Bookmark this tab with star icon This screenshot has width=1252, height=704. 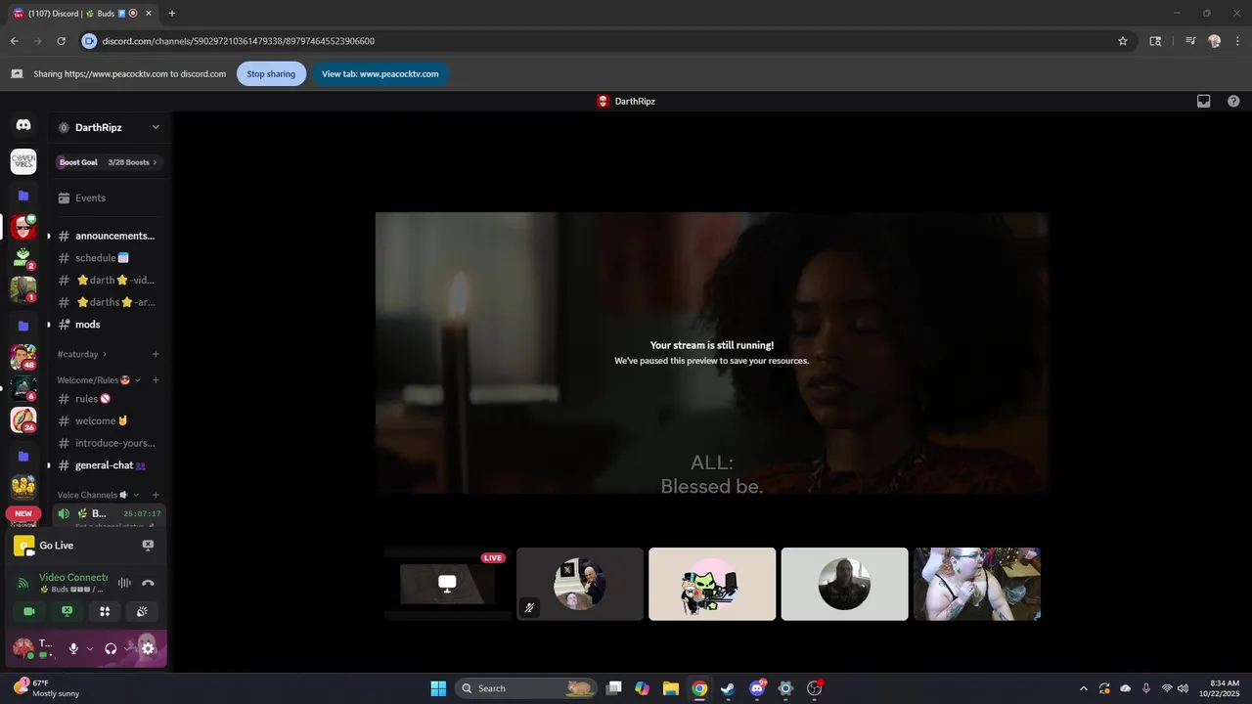(1123, 41)
